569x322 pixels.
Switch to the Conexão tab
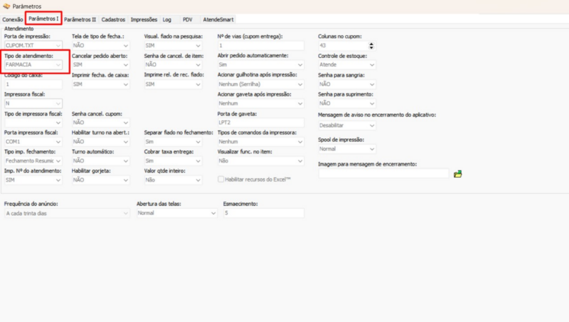coord(13,19)
